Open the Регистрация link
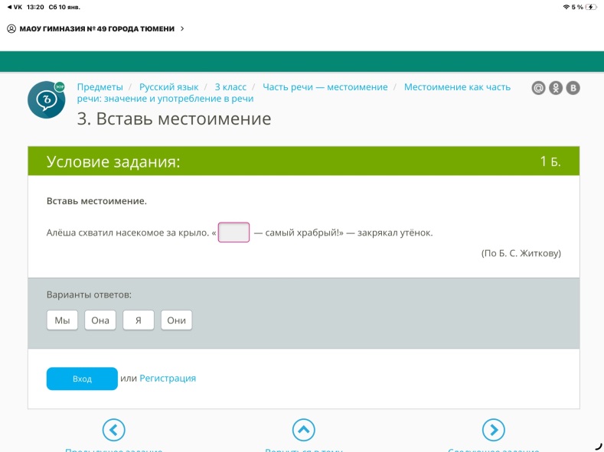Screen dimensions: 604x452 (x=168, y=378)
